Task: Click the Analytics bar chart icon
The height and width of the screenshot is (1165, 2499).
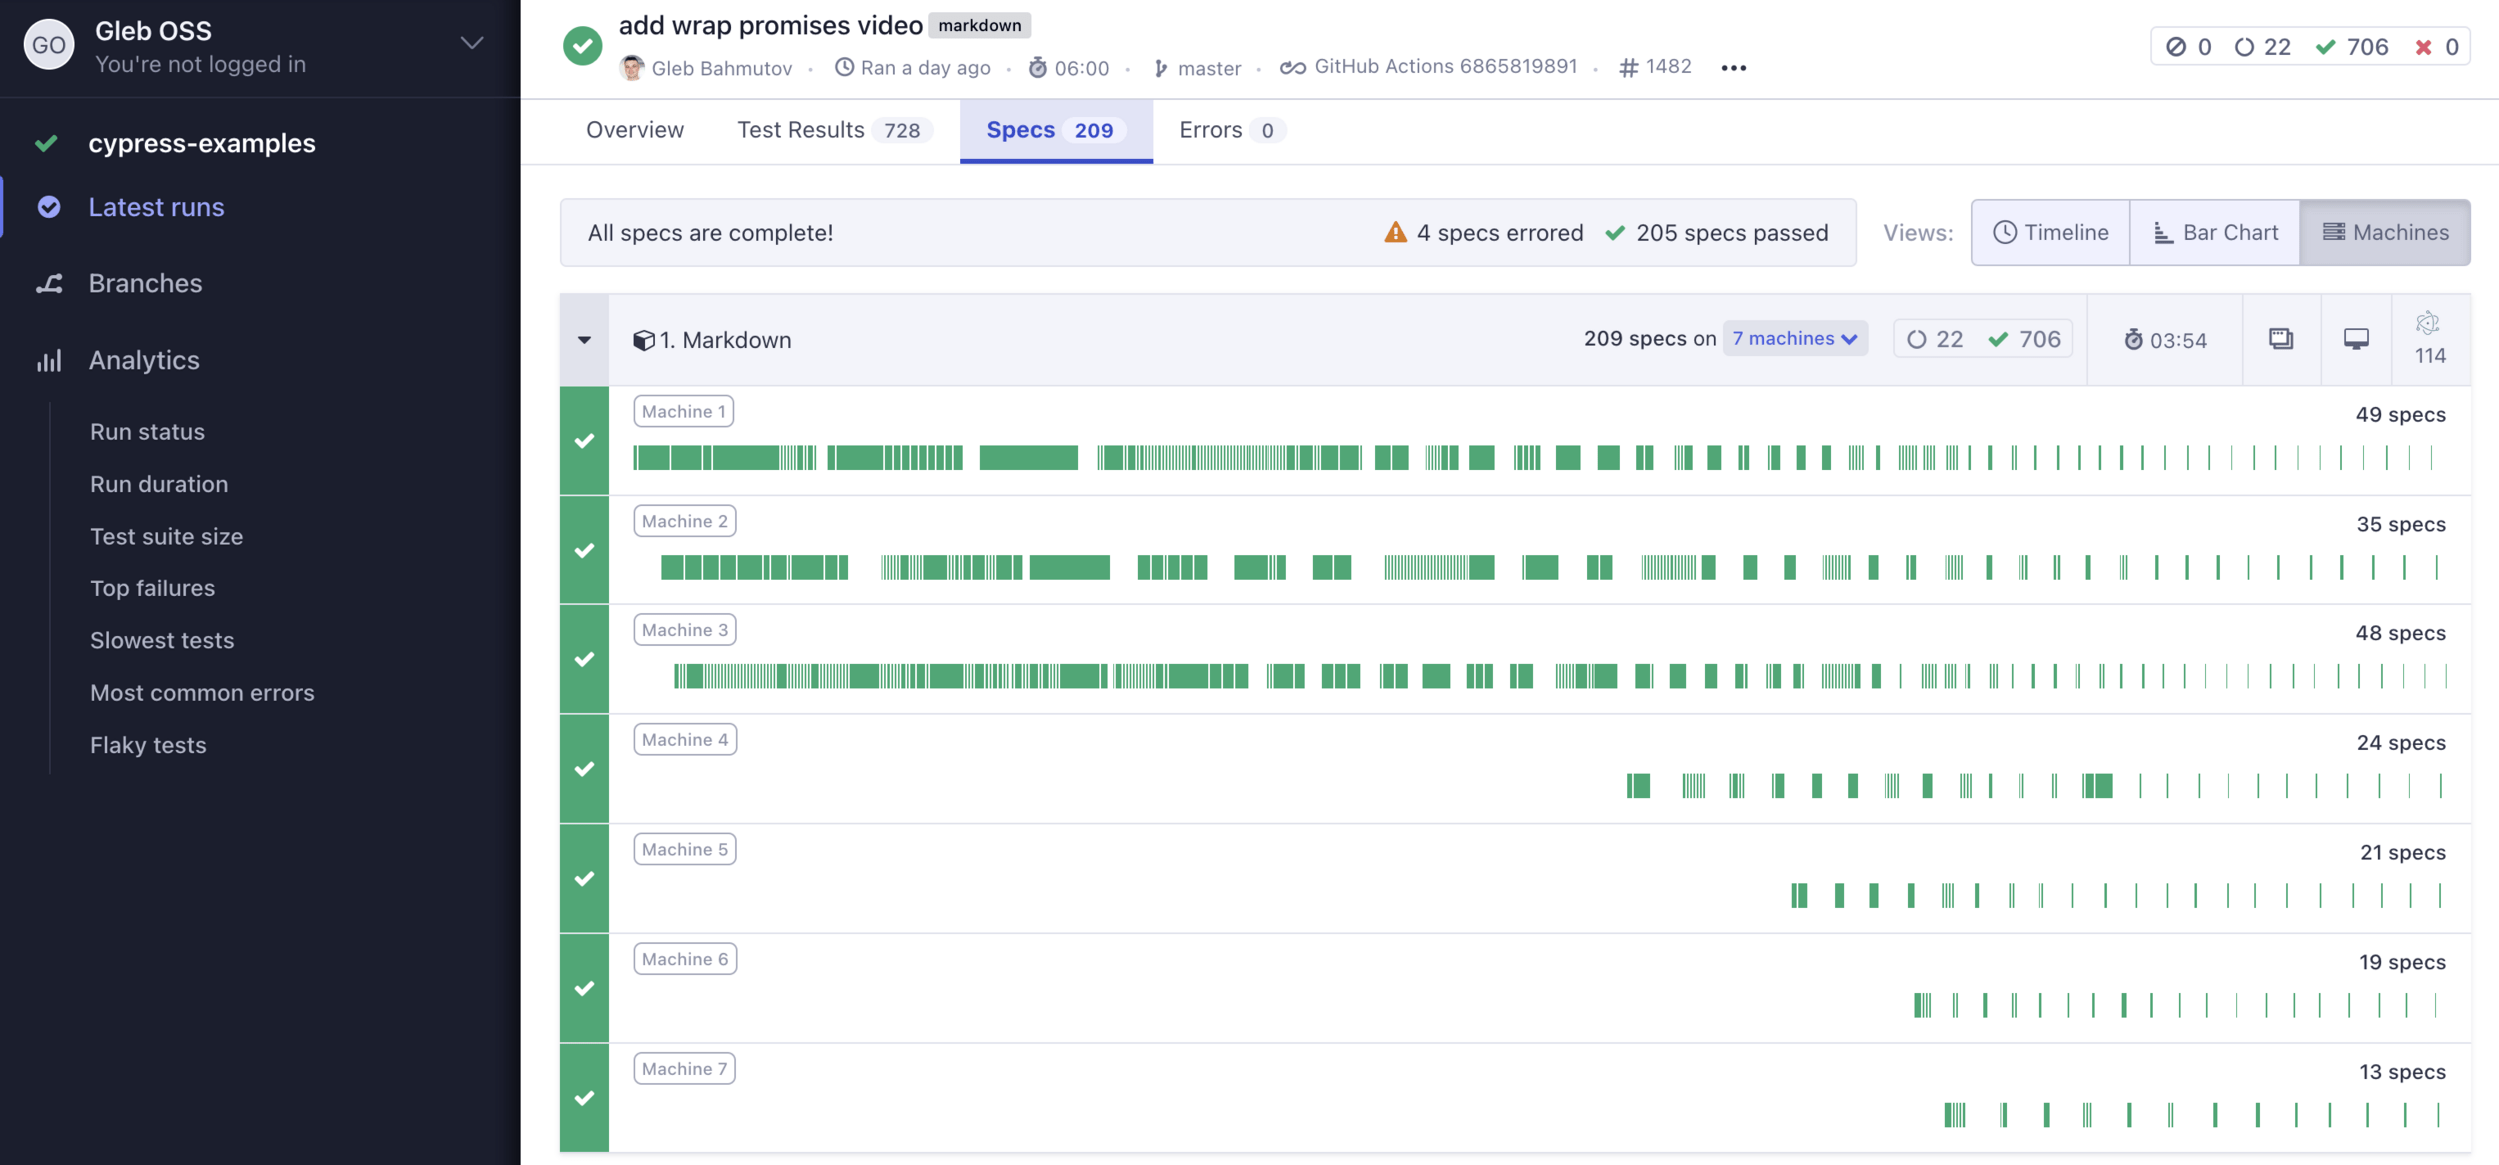Action: click(x=49, y=360)
